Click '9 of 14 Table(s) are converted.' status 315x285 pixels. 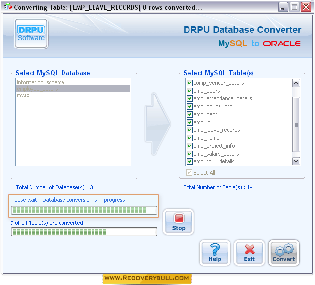[48, 223]
